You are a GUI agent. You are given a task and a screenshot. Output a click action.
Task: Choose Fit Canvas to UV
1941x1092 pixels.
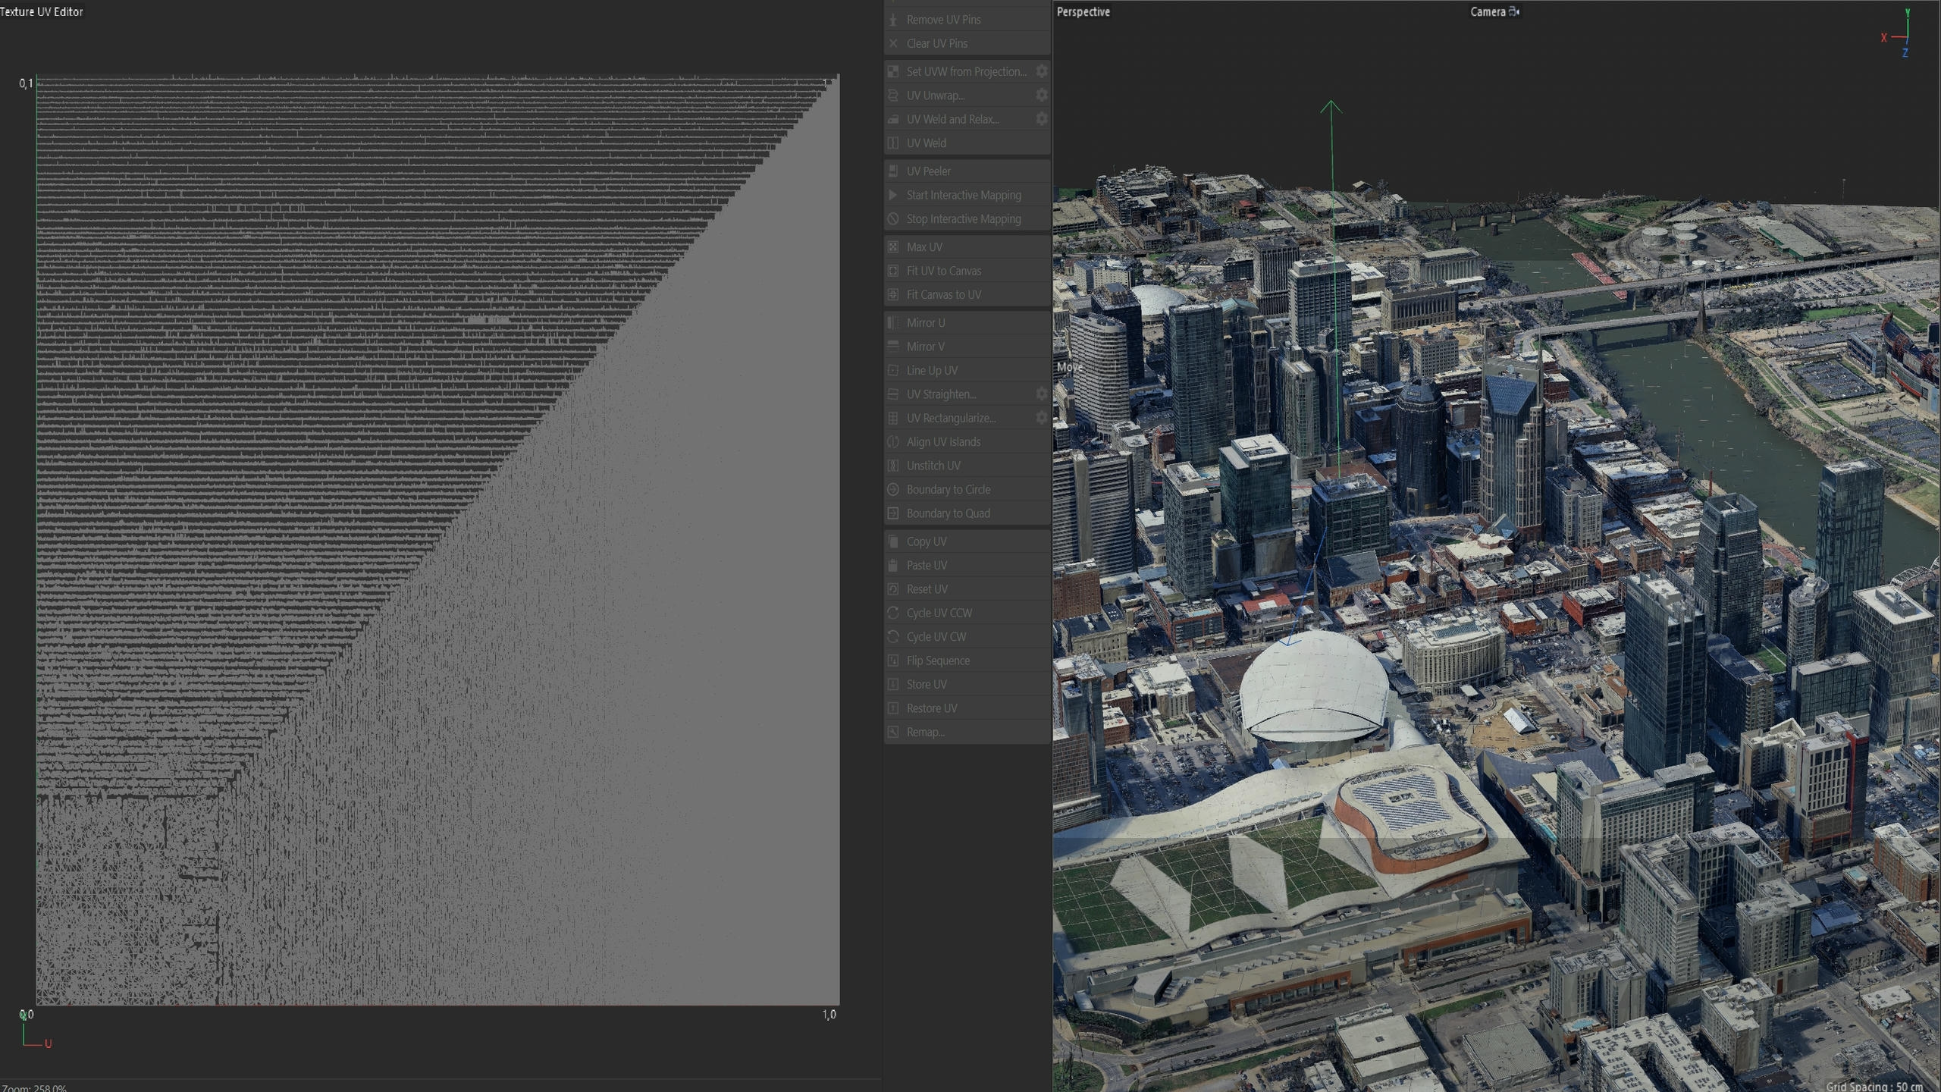coord(967,295)
